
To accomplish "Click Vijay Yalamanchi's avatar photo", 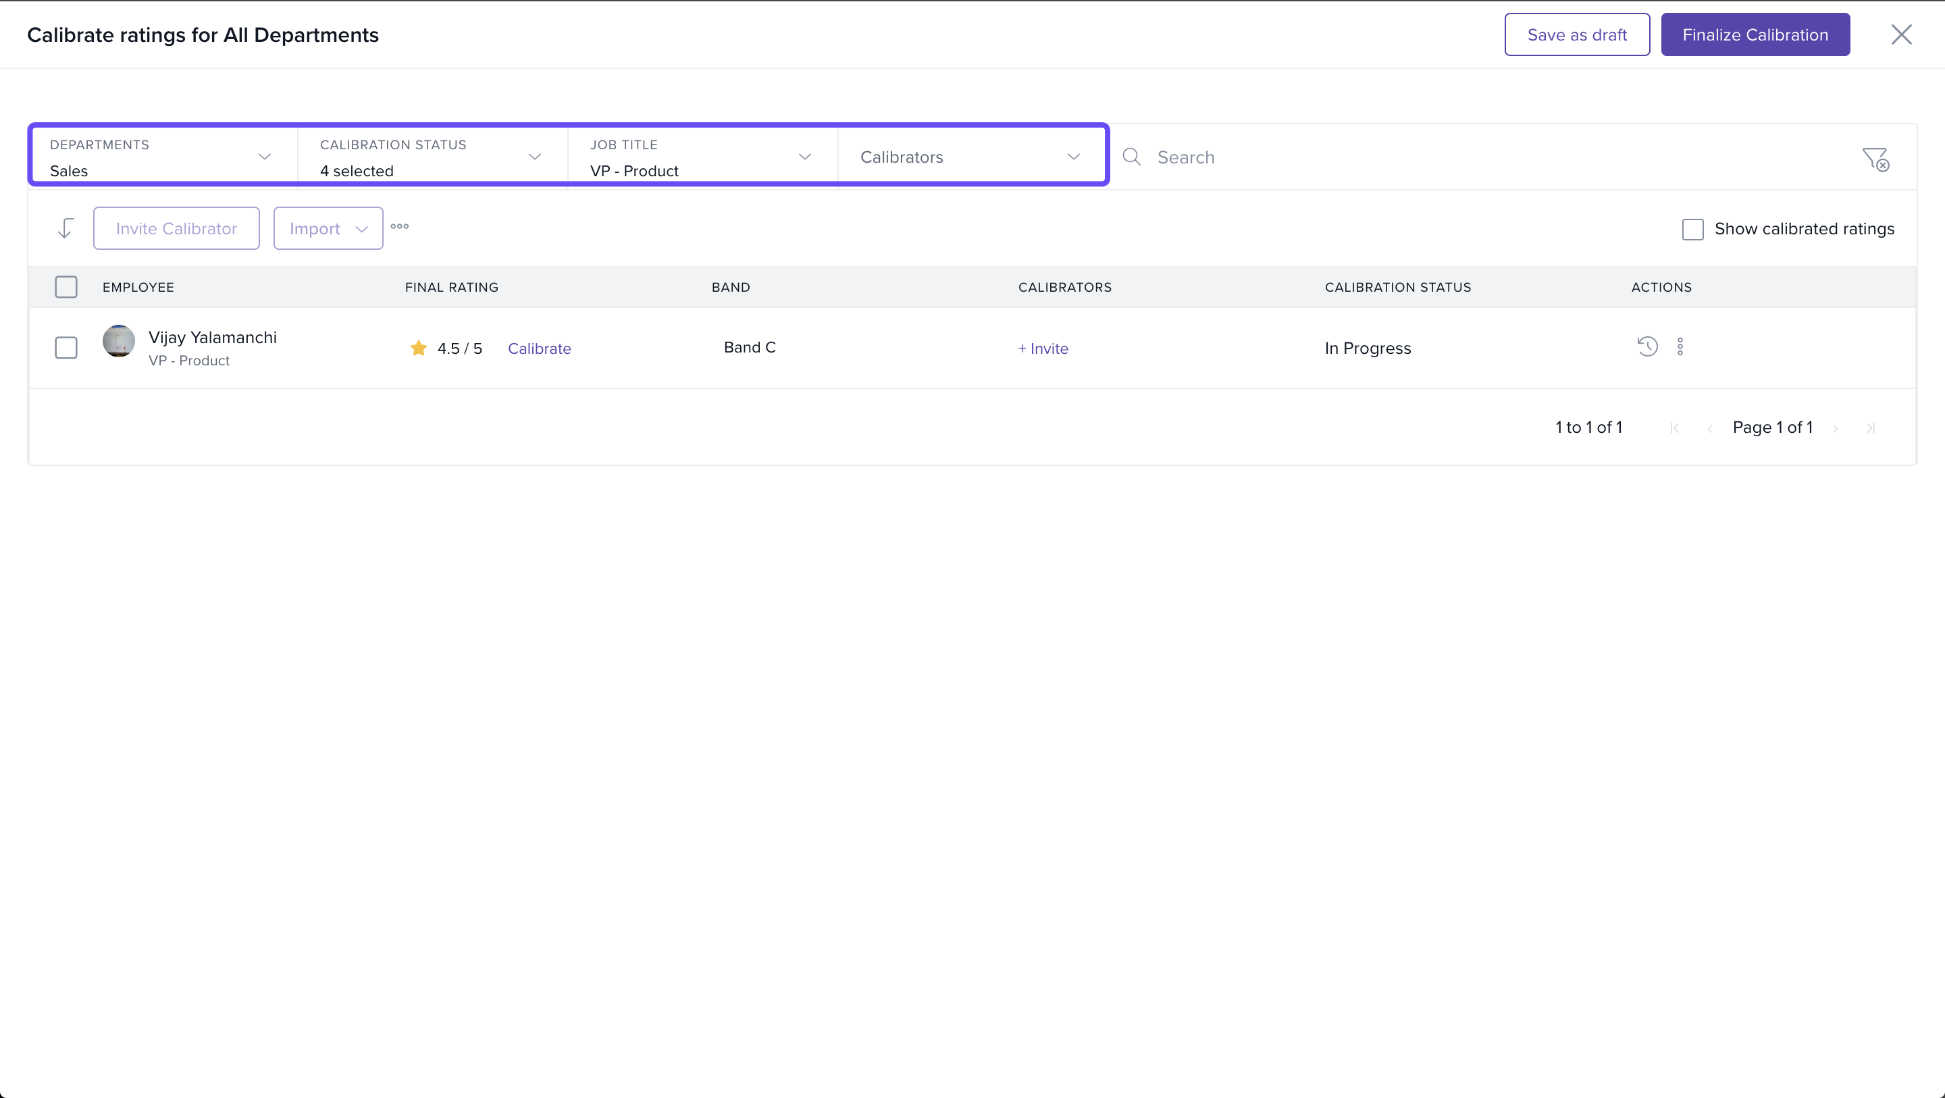I will (119, 341).
